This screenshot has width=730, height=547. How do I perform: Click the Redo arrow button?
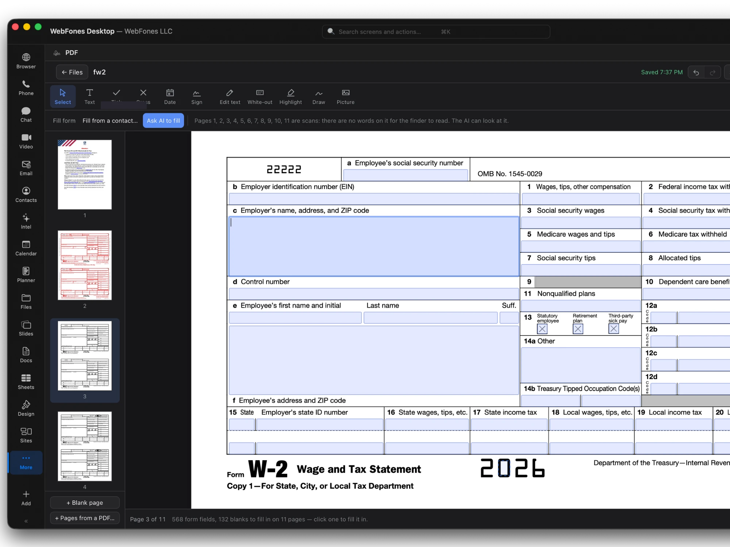coord(712,72)
